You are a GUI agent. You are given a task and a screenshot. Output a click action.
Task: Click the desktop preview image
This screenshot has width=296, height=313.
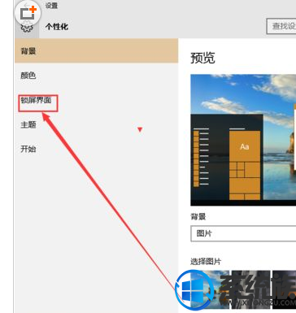[243, 140]
